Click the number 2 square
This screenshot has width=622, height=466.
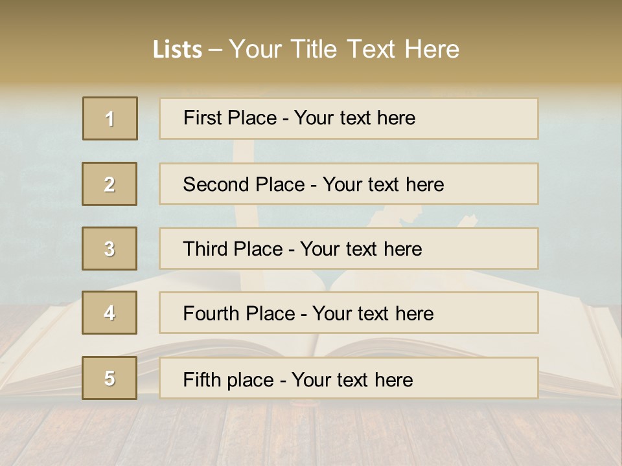tap(109, 184)
